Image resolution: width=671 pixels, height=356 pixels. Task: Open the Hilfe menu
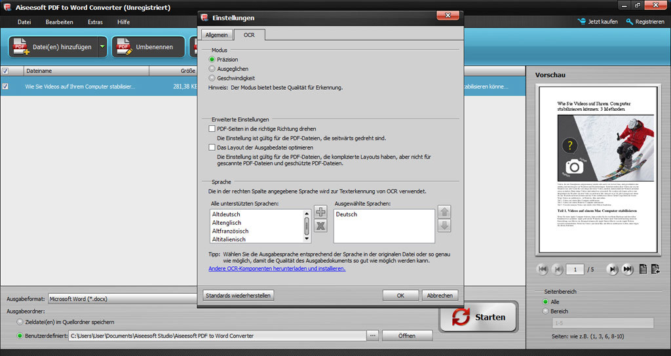(123, 22)
